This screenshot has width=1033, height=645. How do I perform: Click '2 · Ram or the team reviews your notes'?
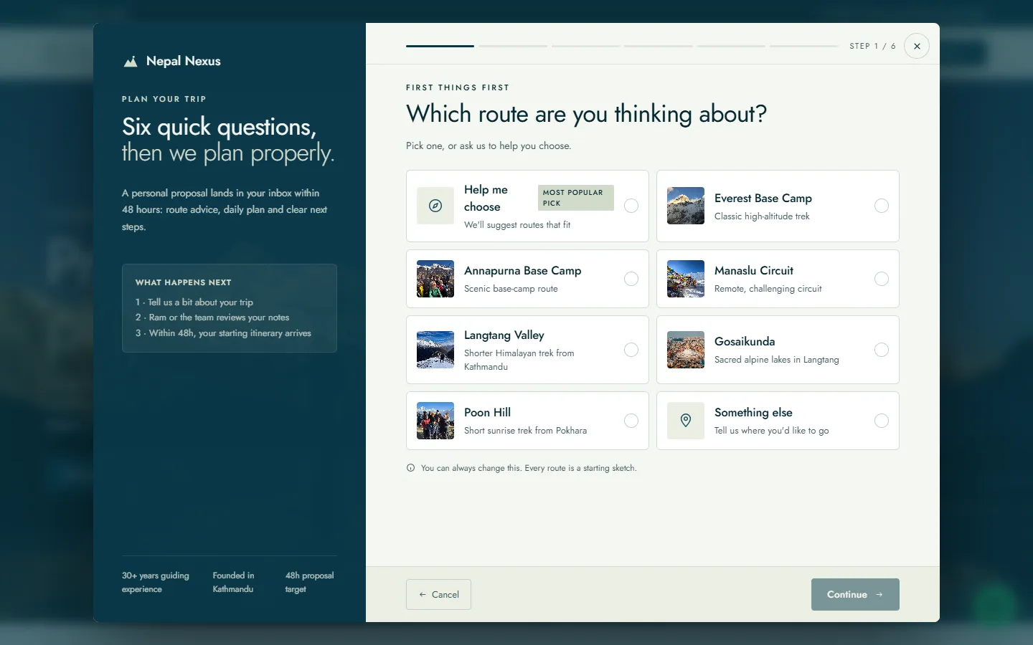pos(212,317)
